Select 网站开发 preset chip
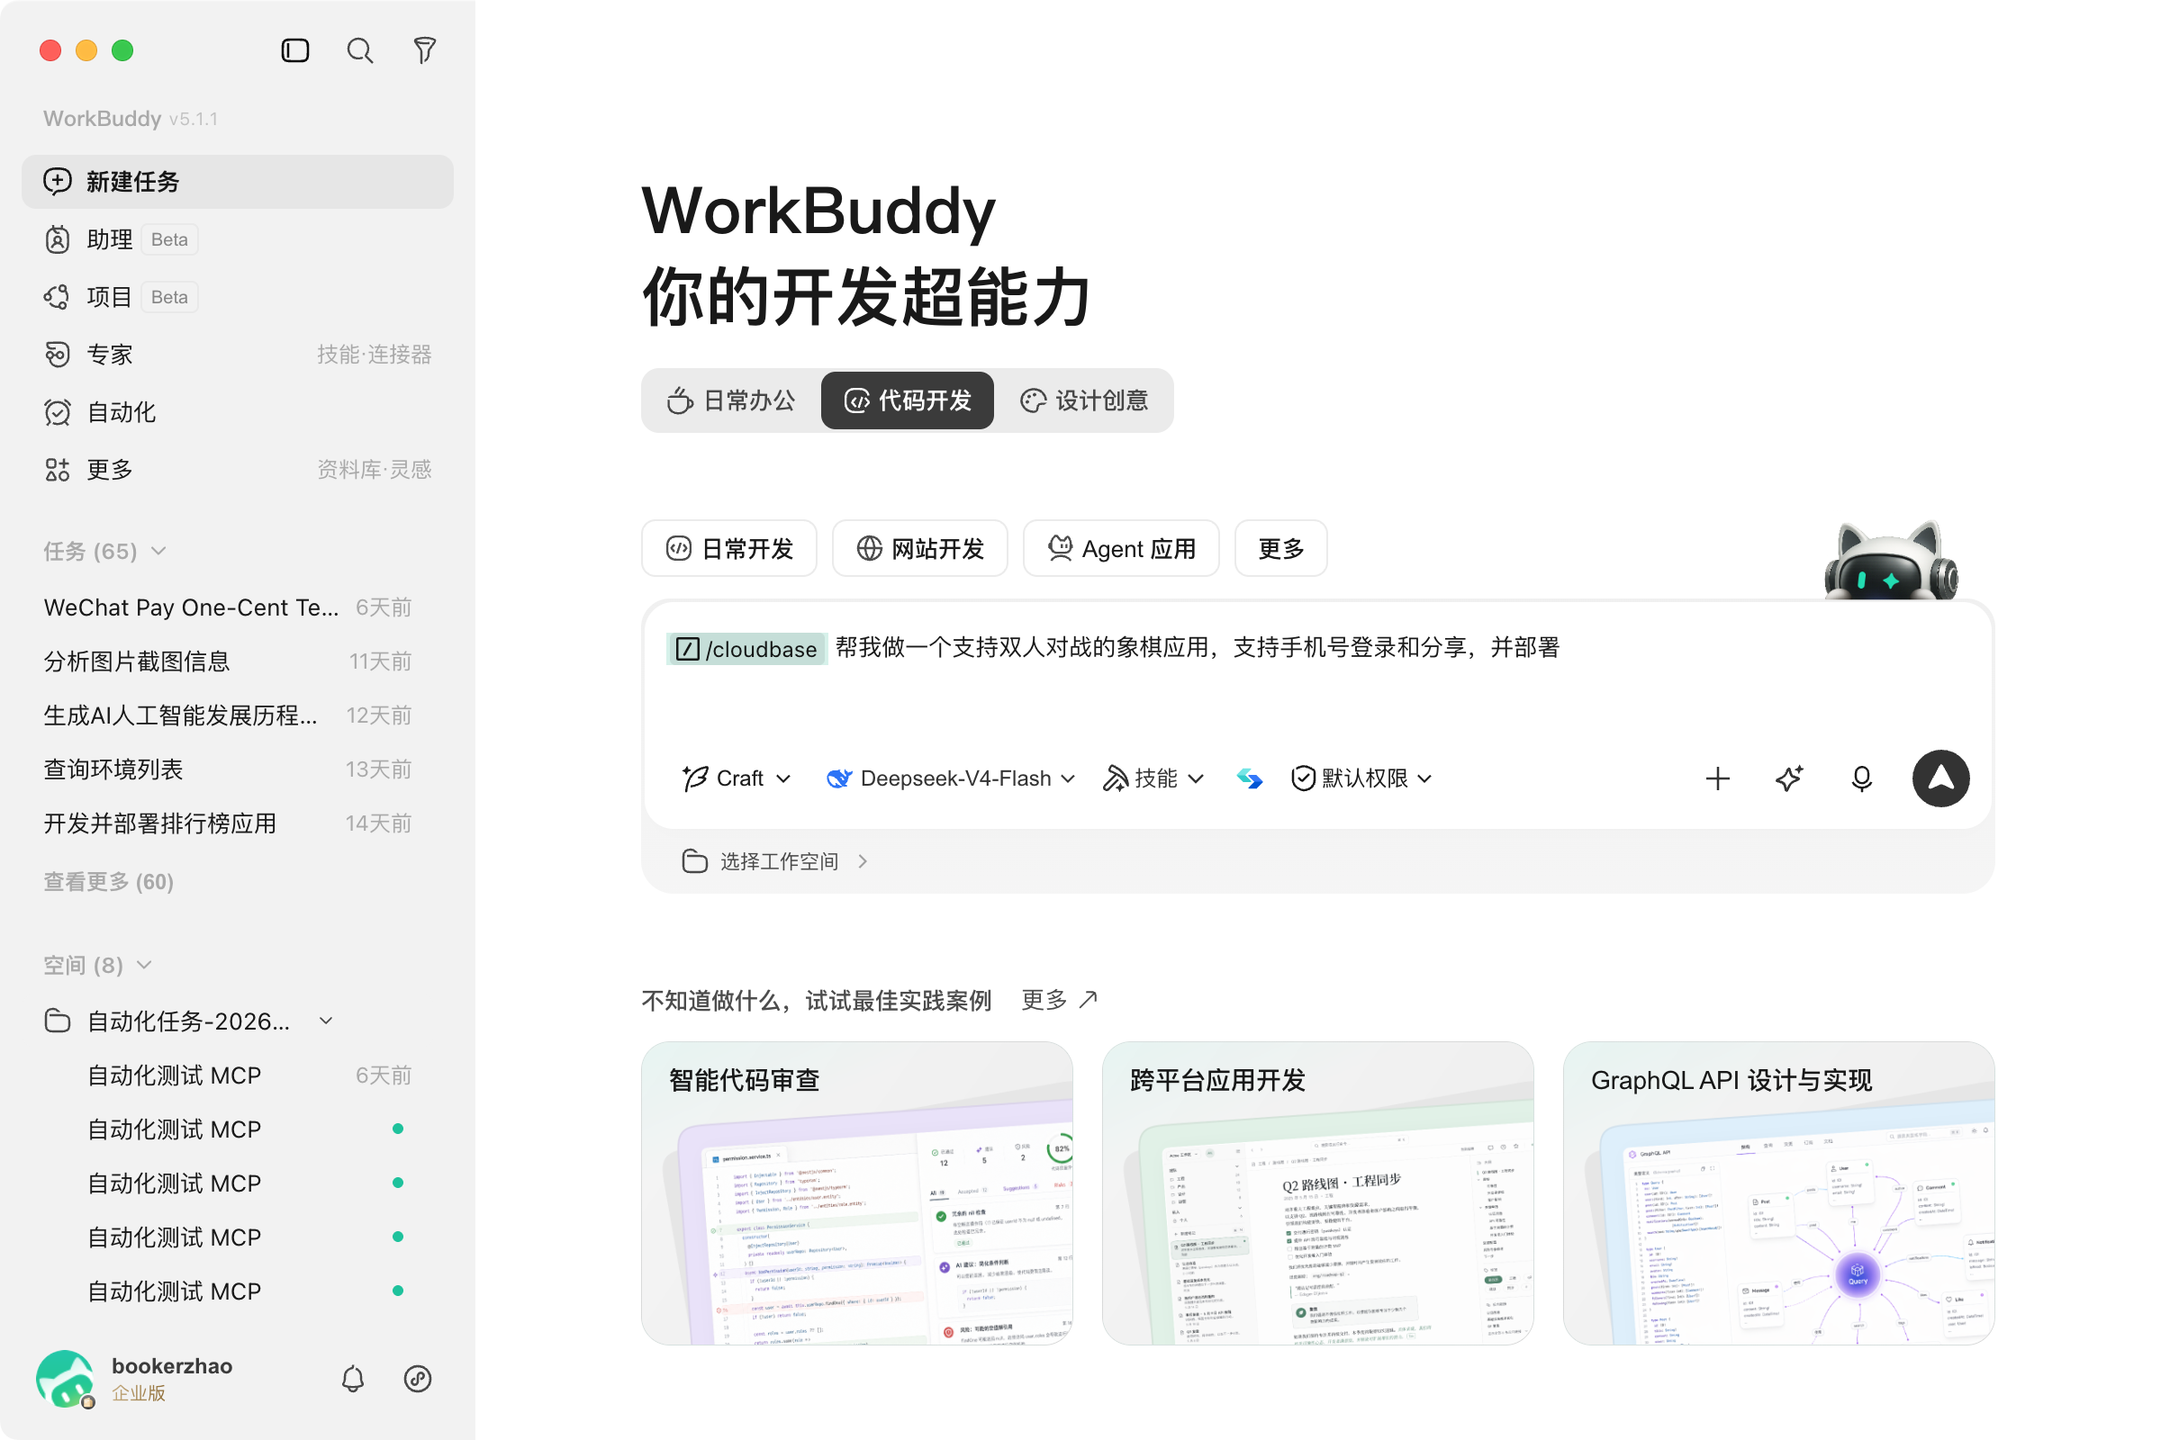The height and width of the screenshot is (1440, 2161). click(919, 548)
